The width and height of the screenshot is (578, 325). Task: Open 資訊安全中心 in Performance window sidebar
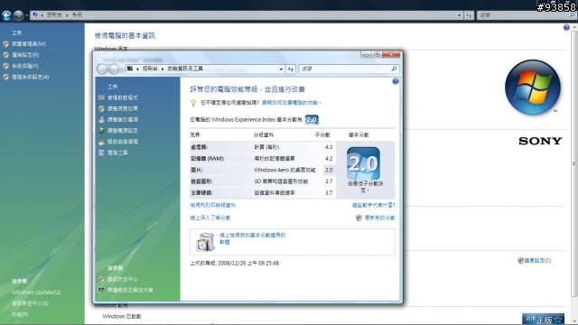pyautogui.click(x=122, y=279)
